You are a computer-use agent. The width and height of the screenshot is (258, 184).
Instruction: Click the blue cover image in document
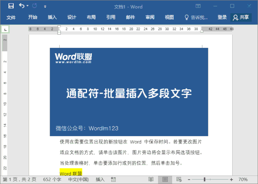tap(129, 92)
